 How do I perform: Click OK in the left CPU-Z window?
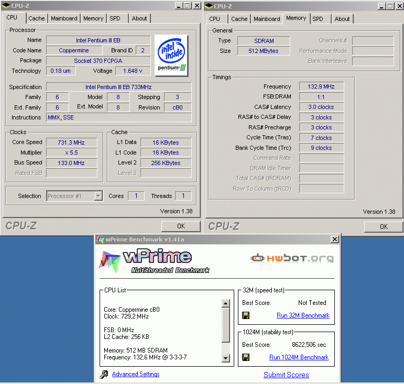pos(181,226)
